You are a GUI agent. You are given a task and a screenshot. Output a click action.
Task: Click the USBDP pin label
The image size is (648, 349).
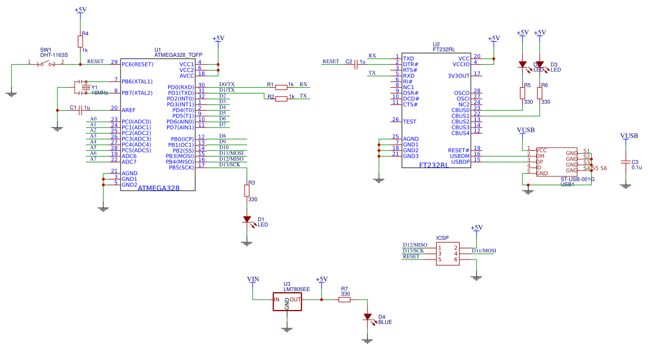click(460, 162)
